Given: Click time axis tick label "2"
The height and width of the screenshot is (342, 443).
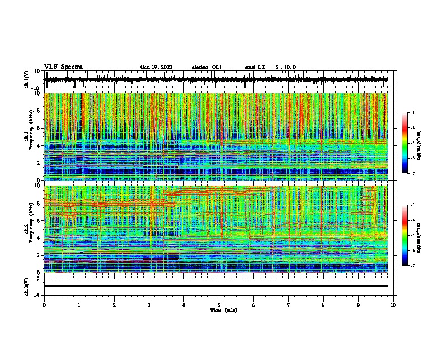Looking at the screenshot, I should [114, 305].
